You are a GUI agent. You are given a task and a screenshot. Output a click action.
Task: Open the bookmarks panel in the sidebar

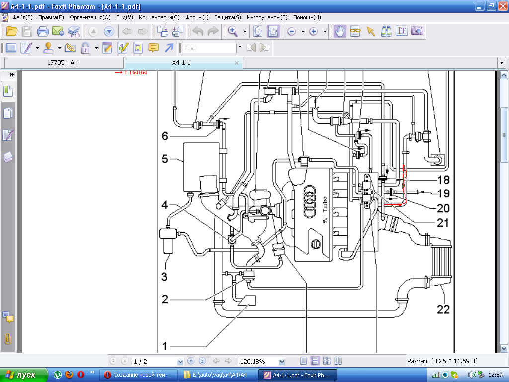8,92
